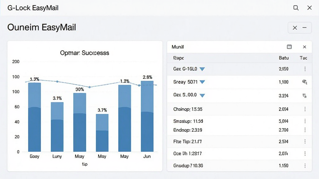The image size is (319, 179).
Task: Click the filter icon in Oax 5.00.0 row
Action: (x=305, y=96)
